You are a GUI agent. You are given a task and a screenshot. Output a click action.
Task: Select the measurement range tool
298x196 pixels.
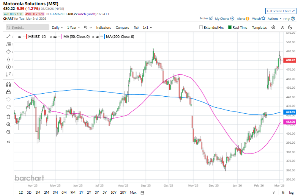pos(8,74)
